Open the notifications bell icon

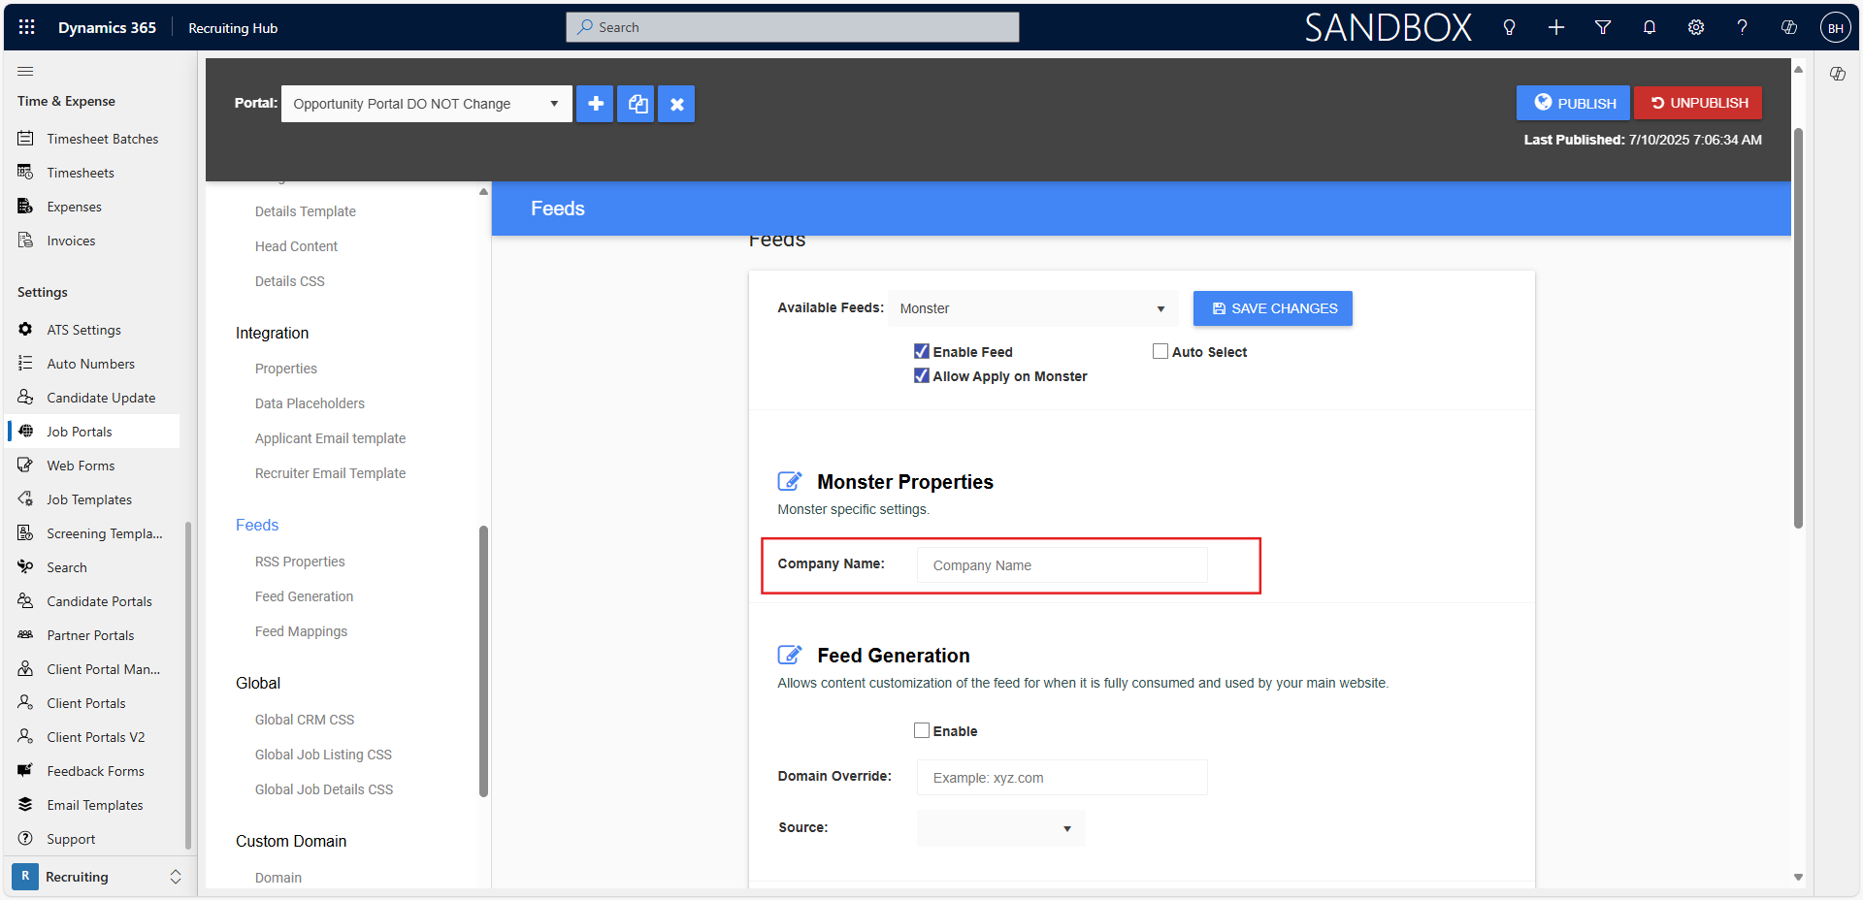point(1650,27)
